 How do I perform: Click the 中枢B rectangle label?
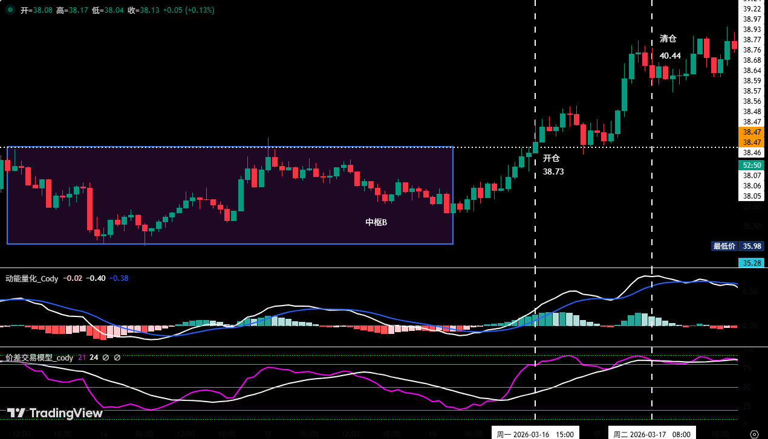pos(376,222)
